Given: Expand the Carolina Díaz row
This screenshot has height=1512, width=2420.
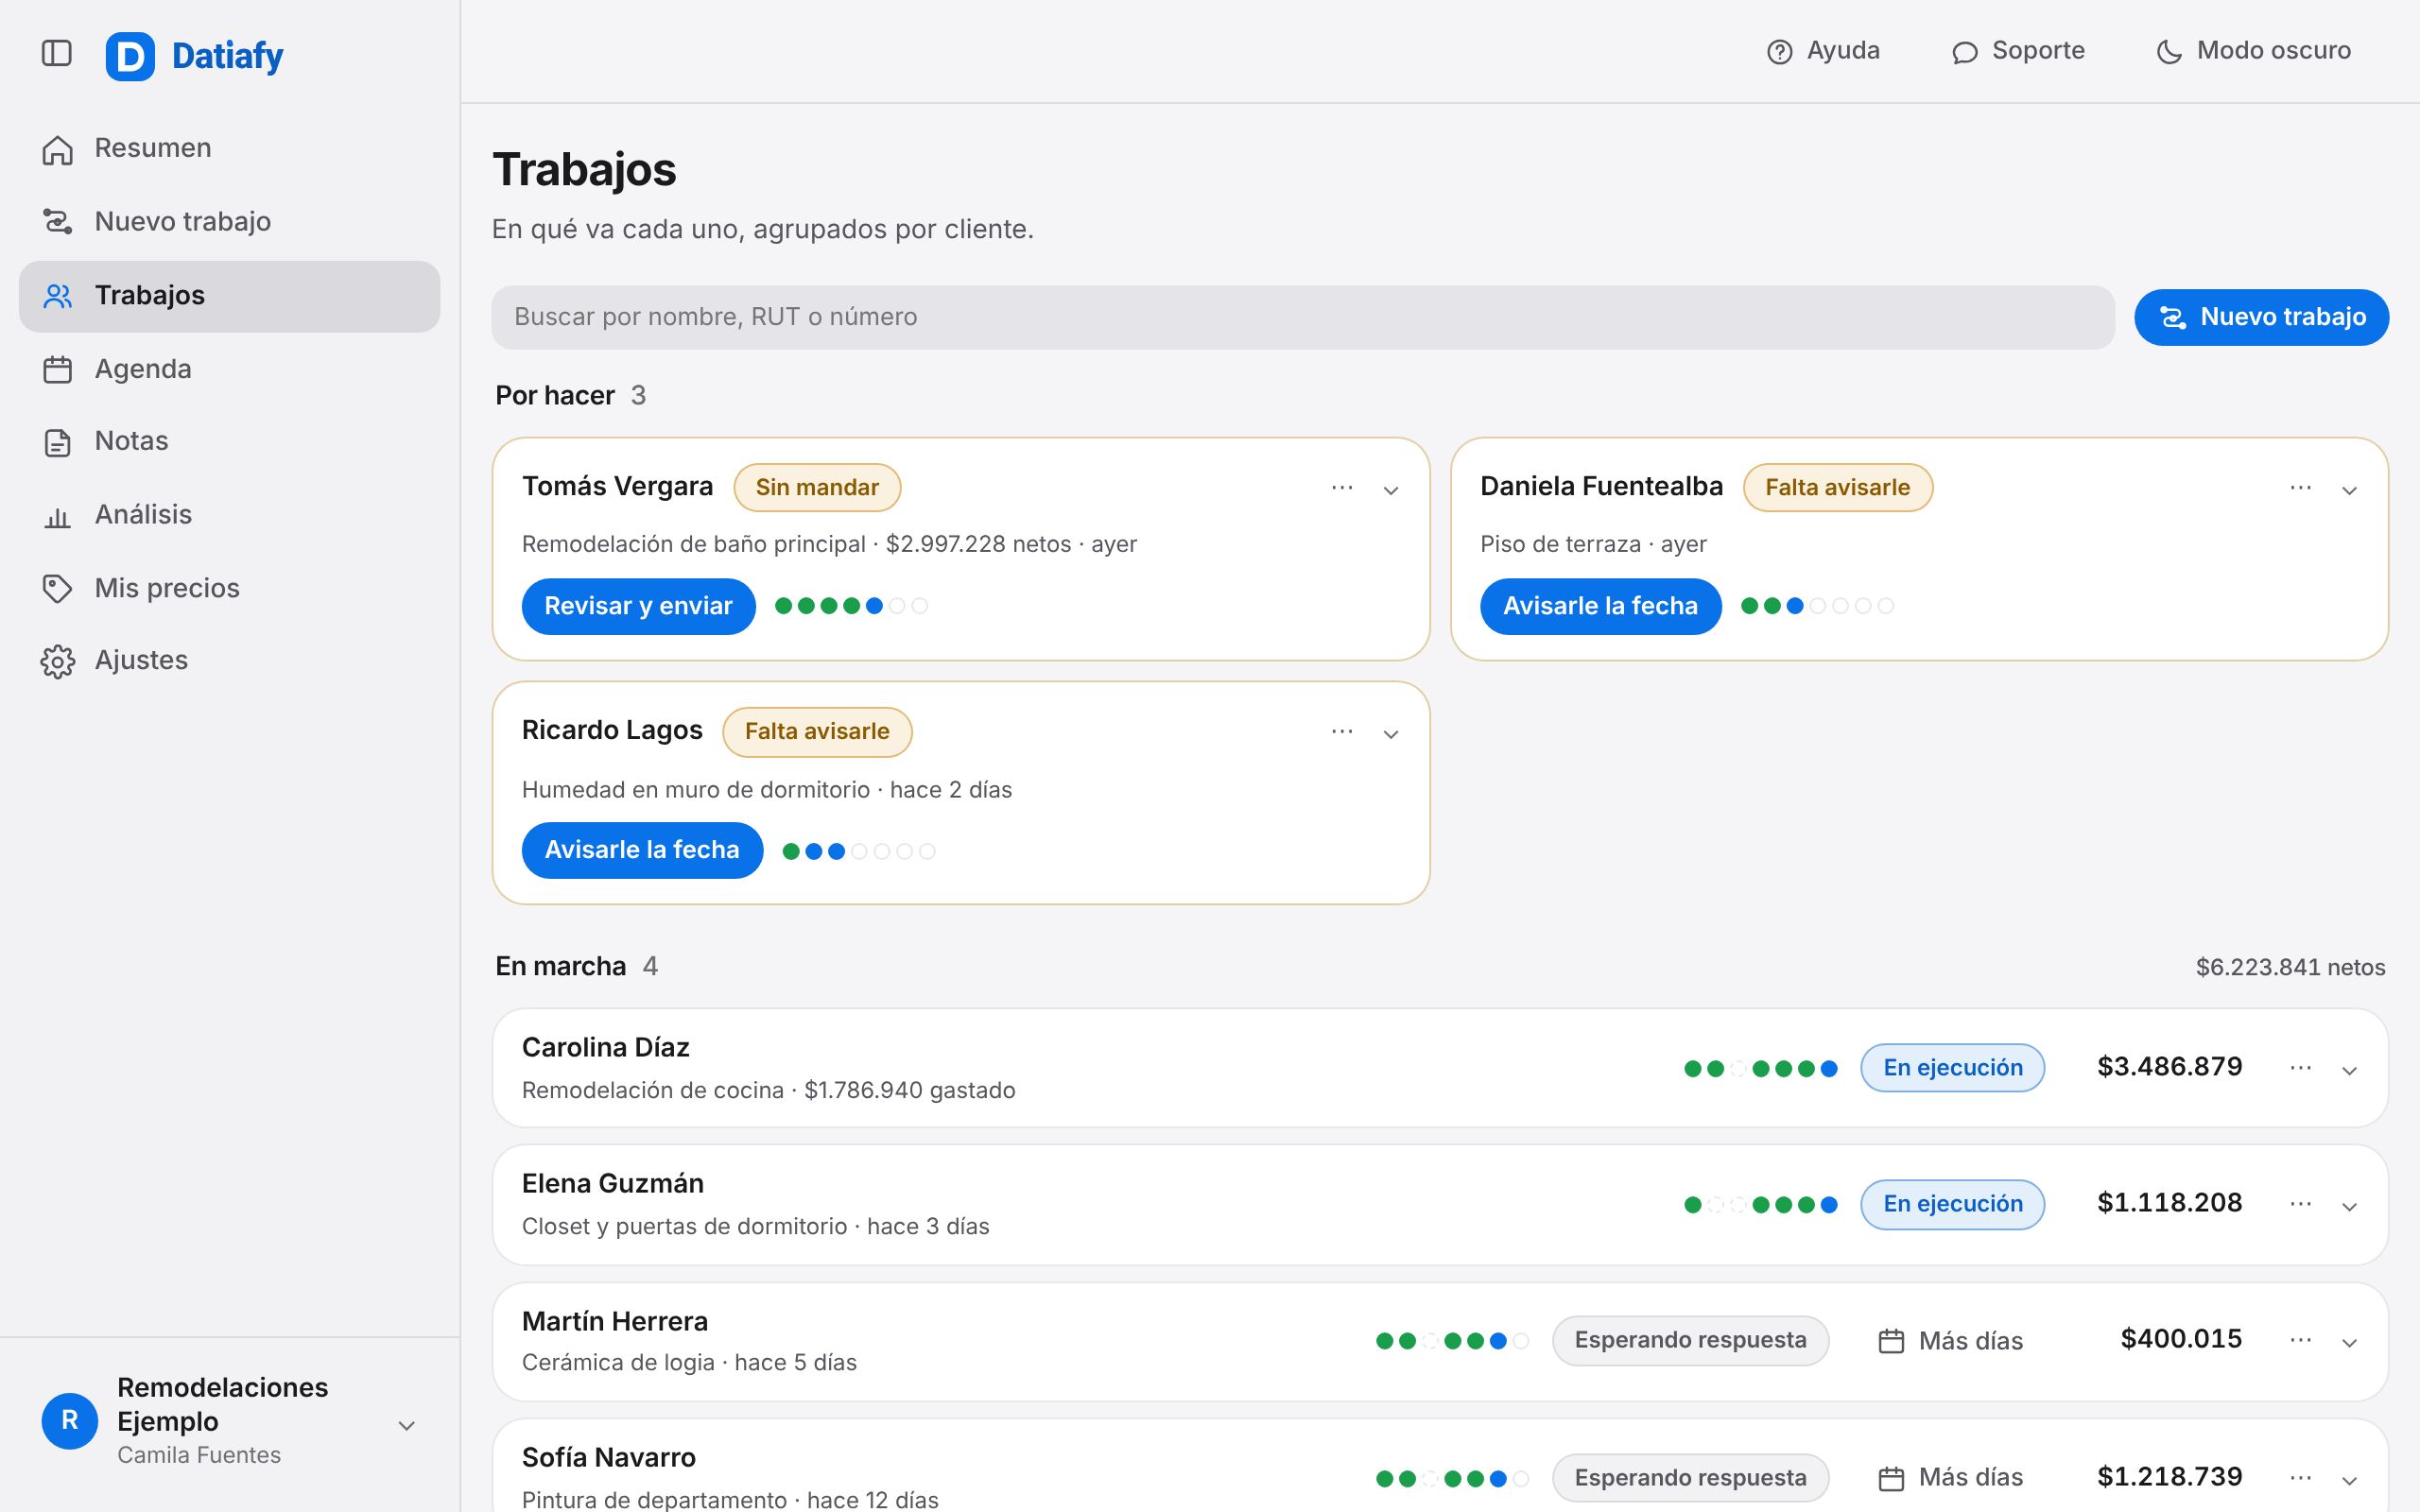Looking at the screenshot, I should 2349,1071.
